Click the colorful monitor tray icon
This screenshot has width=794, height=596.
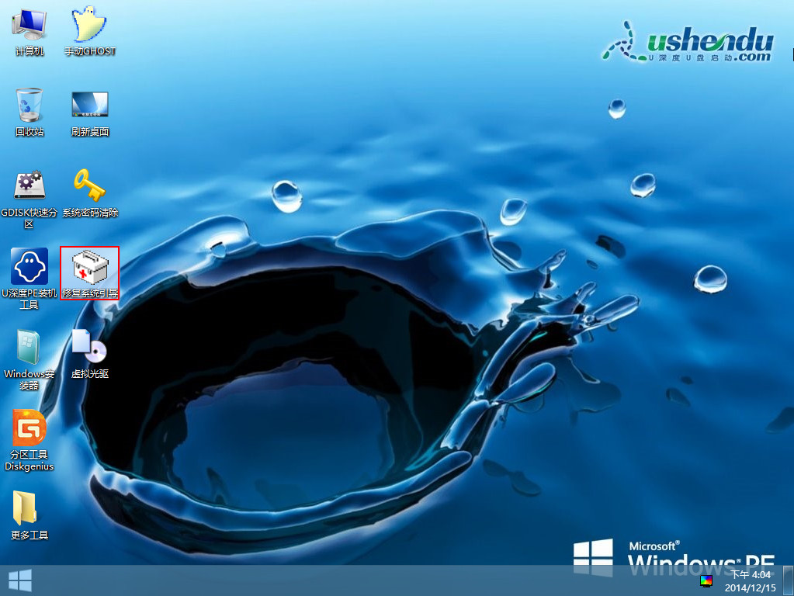[x=706, y=580]
